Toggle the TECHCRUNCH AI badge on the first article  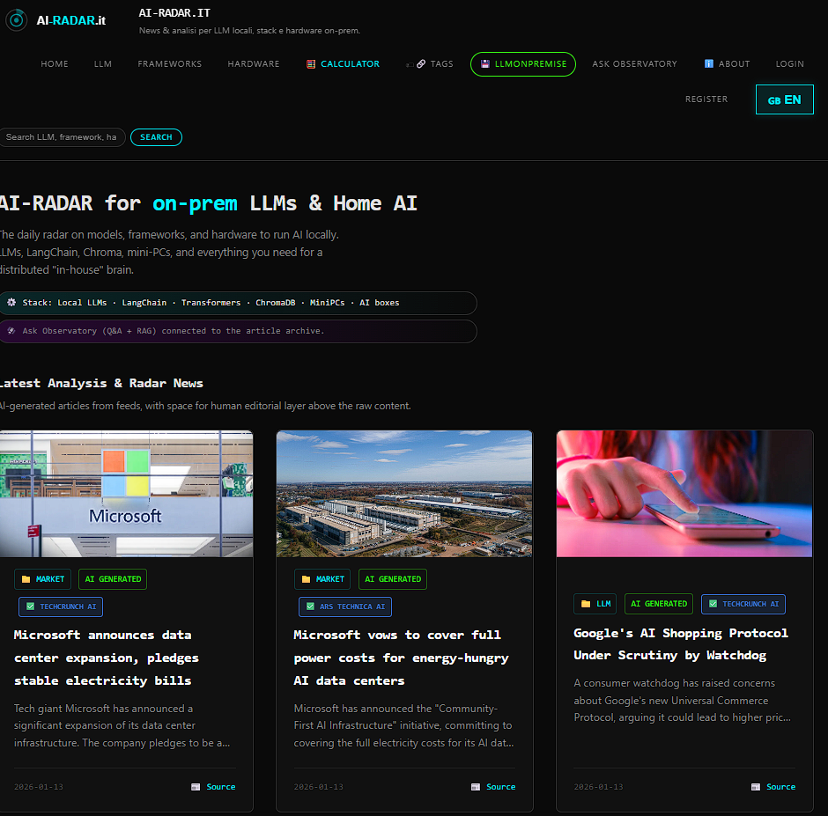60,606
